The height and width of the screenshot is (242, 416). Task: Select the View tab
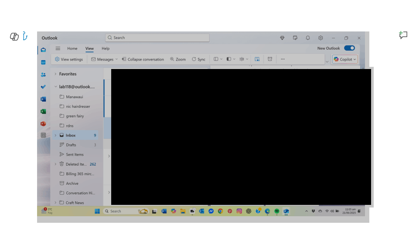click(x=89, y=48)
